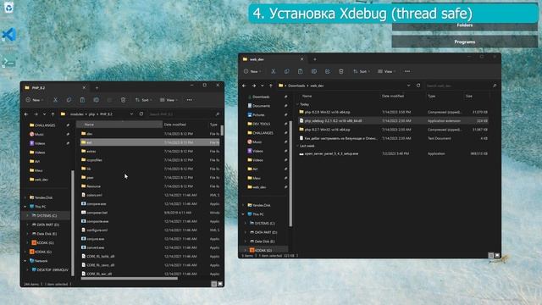Expand Yandex.Disk in web_dev navigation pane

click(x=243, y=205)
